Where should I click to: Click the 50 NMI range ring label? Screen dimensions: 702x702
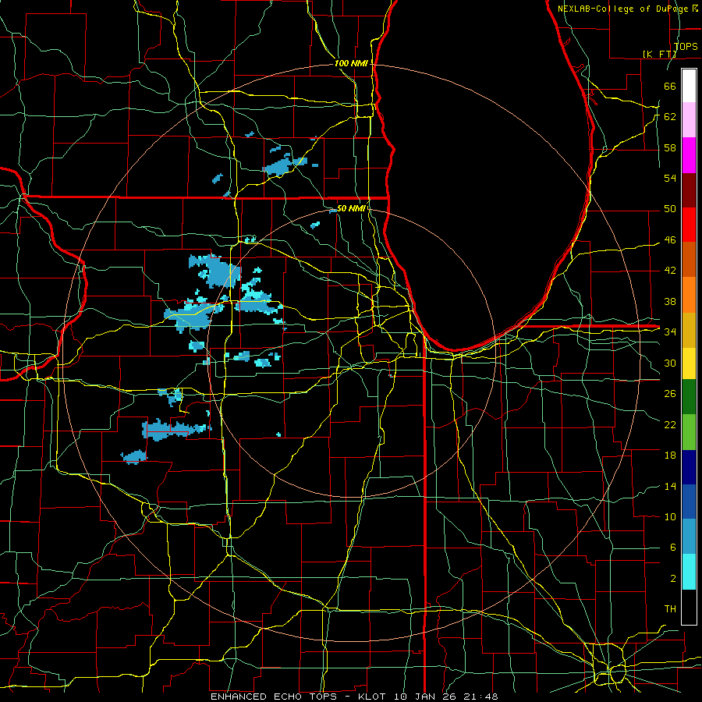351,208
